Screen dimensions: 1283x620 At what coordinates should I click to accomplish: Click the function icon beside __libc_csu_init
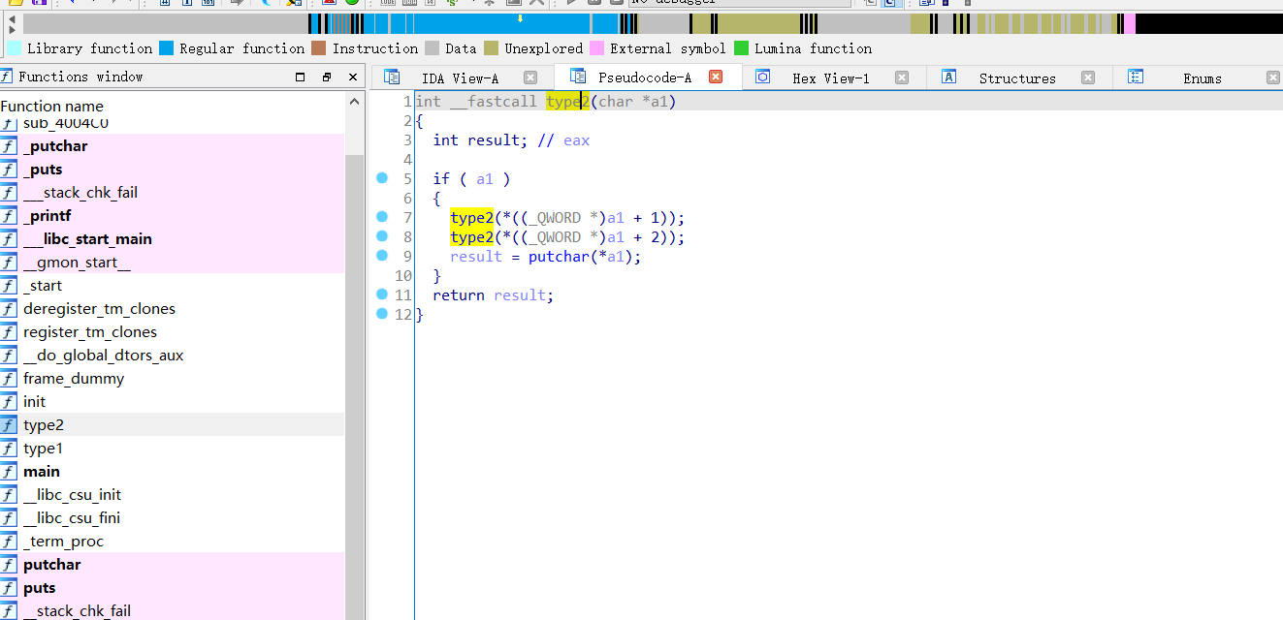(x=9, y=495)
